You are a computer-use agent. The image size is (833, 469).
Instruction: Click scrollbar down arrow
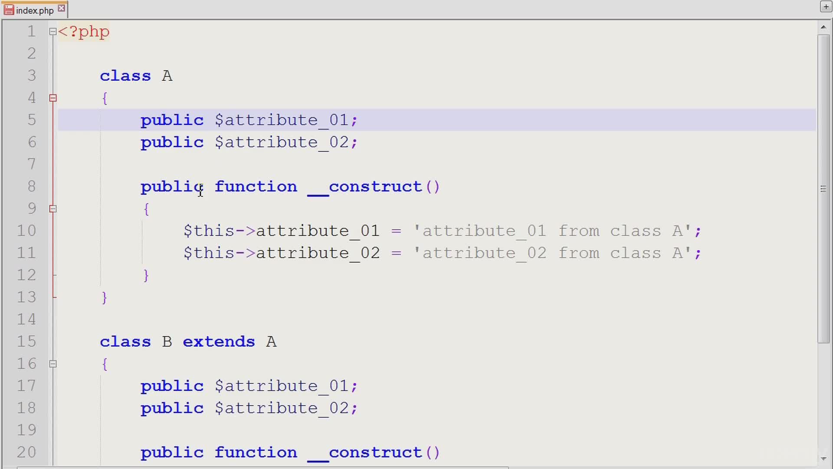click(x=823, y=459)
